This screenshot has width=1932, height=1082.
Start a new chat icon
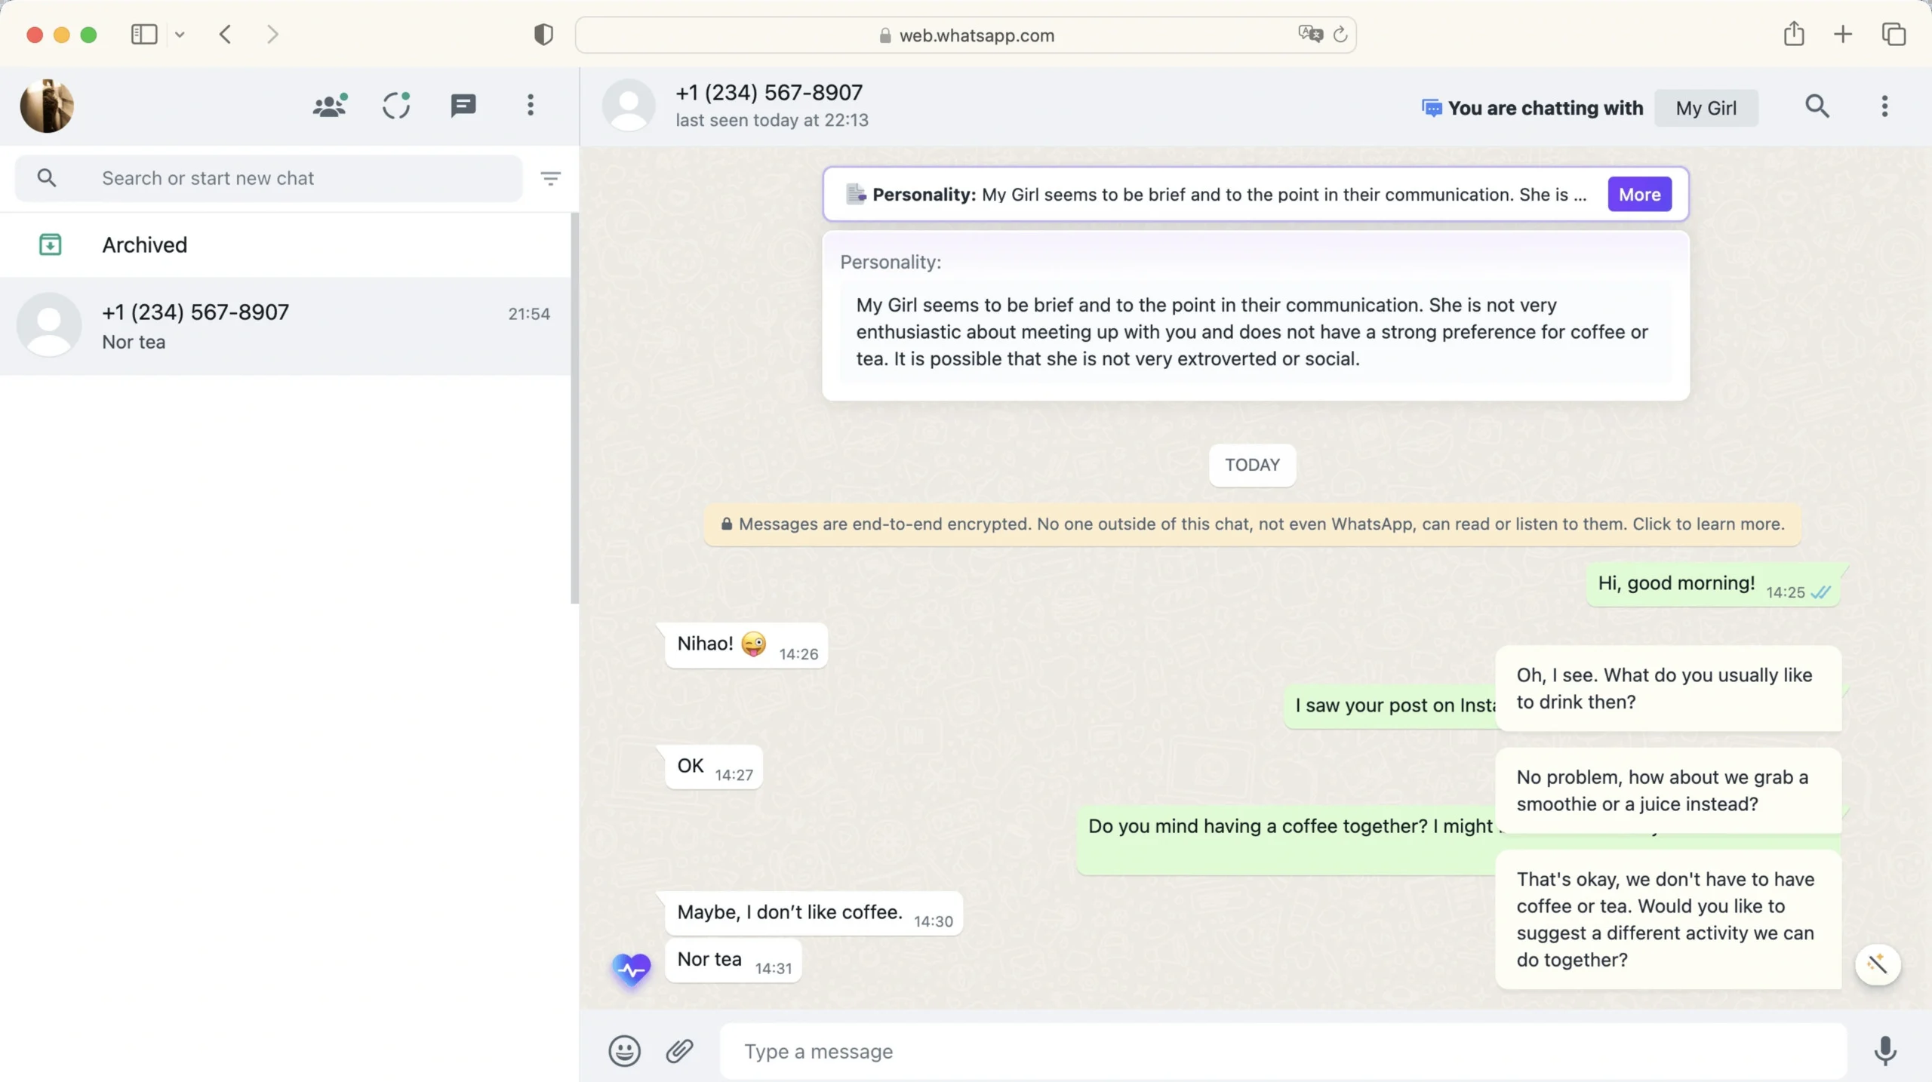coord(463,106)
